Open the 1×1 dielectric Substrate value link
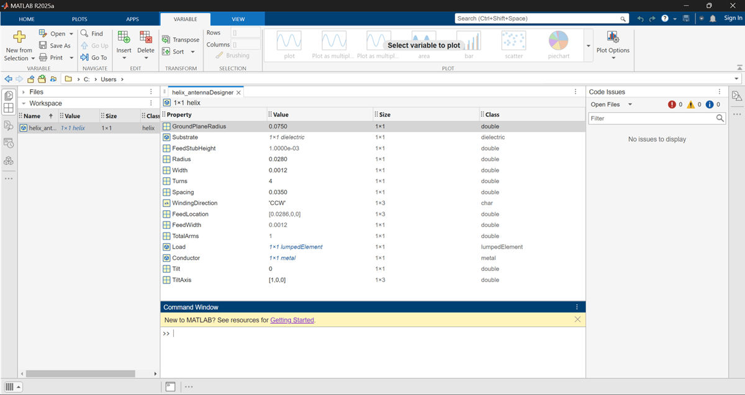The height and width of the screenshot is (395, 745). pos(286,137)
